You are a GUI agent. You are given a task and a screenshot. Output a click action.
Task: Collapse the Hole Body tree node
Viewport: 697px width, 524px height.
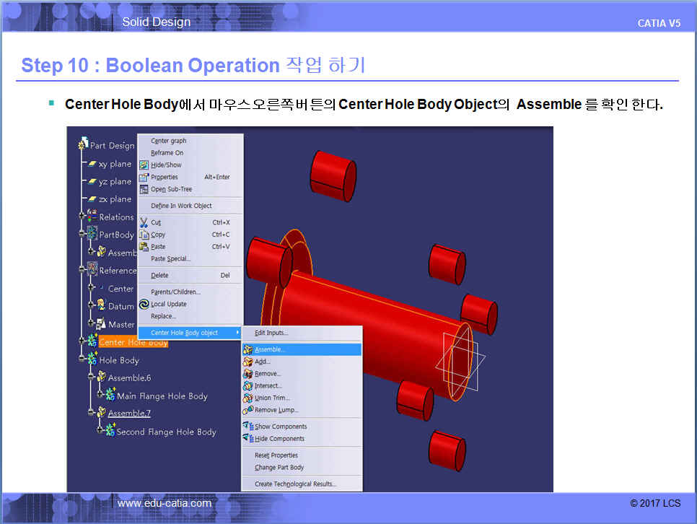[x=82, y=360]
